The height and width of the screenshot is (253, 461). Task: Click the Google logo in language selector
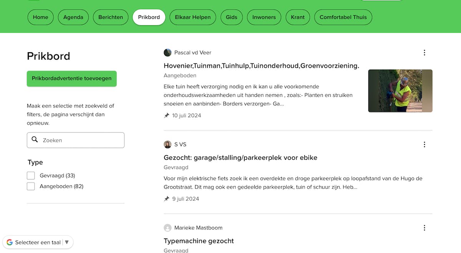[x=9, y=242]
